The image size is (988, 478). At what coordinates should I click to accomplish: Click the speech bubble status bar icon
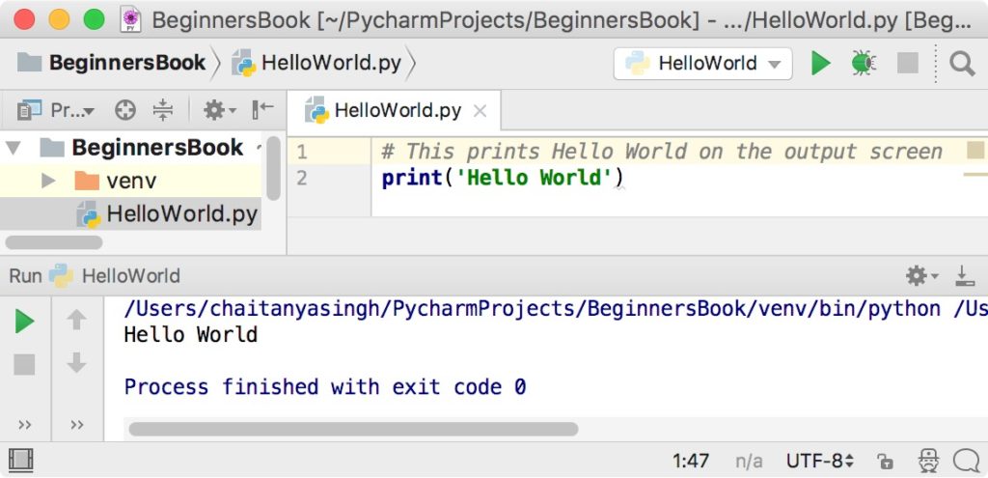click(x=966, y=461)
